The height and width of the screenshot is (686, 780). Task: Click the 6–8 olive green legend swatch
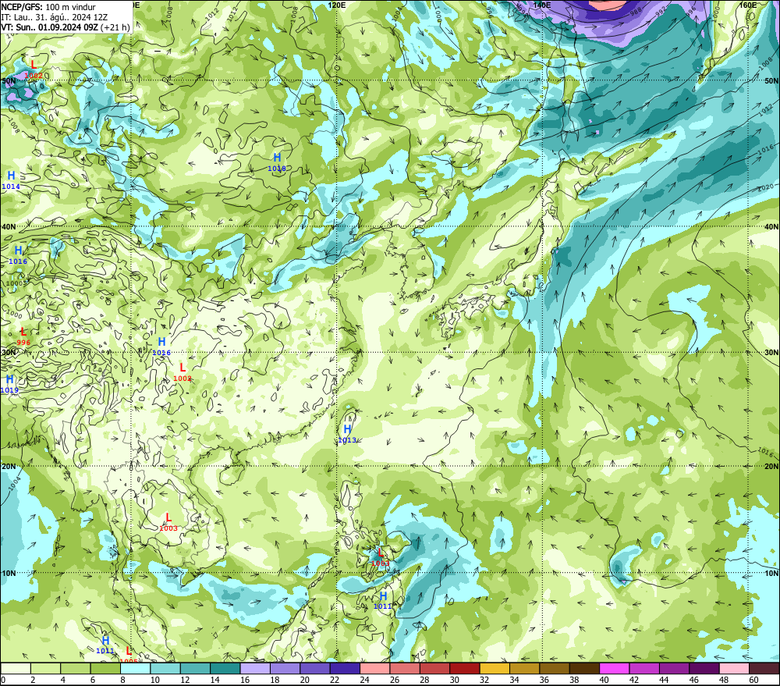[105, 668]
